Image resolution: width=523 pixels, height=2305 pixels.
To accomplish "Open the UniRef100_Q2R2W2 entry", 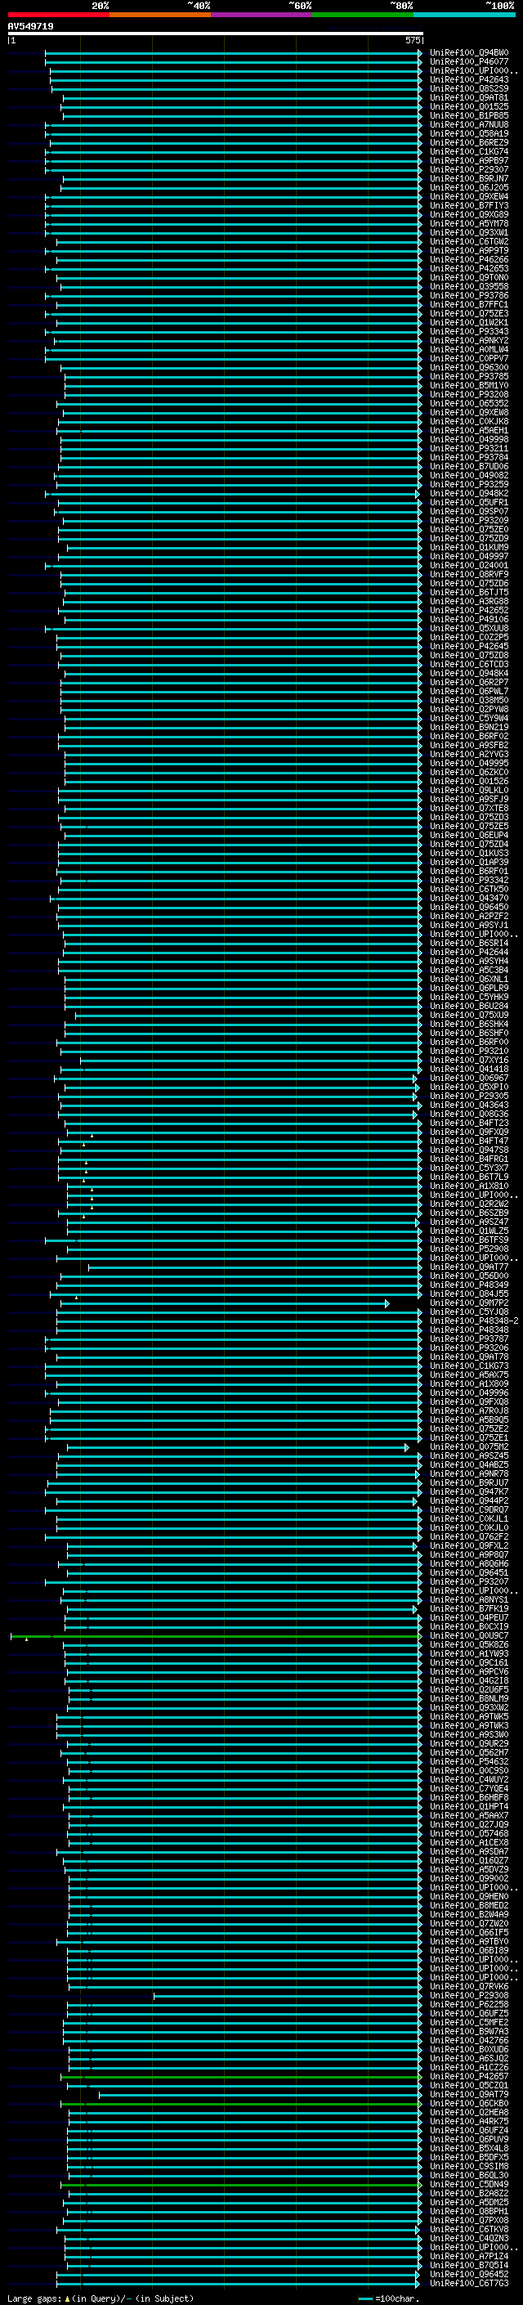I will [468, 1204].
